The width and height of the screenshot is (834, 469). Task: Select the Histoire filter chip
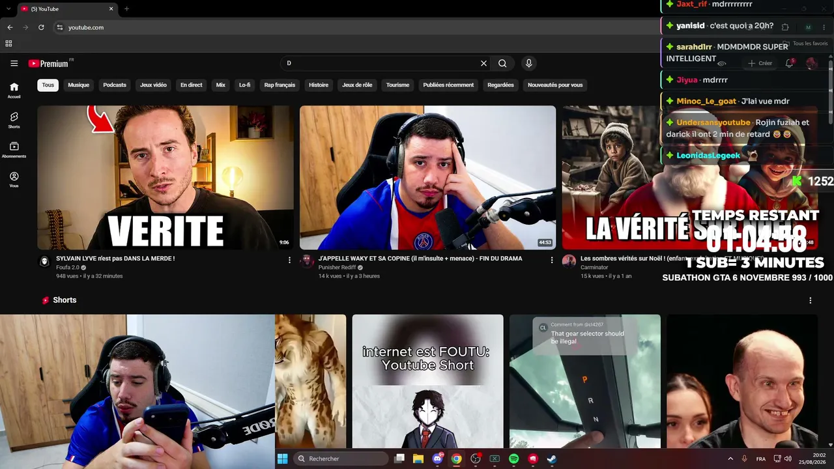(x=319, y=85)
